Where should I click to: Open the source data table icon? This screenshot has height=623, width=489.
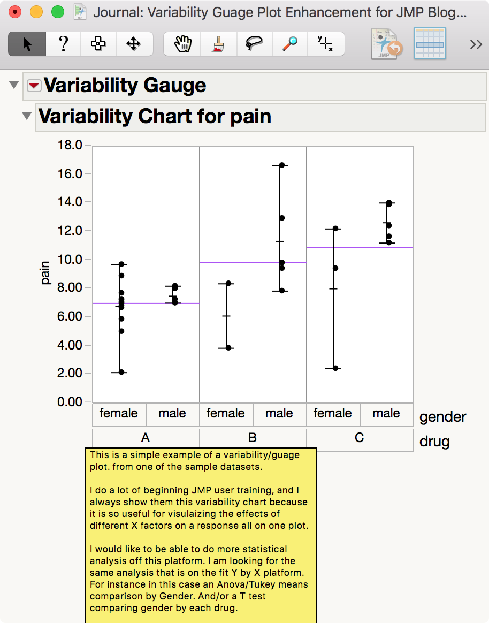(x=430, y=44)
